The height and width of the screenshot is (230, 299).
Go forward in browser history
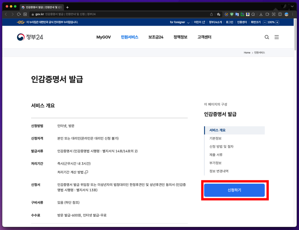[x=12, y=14]
